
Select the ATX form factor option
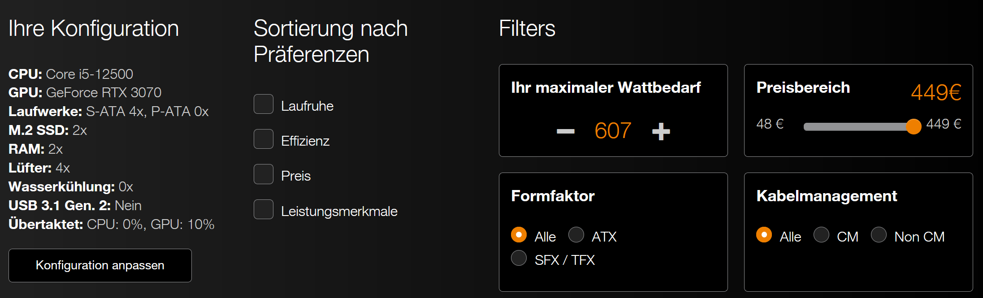point(576,234)
